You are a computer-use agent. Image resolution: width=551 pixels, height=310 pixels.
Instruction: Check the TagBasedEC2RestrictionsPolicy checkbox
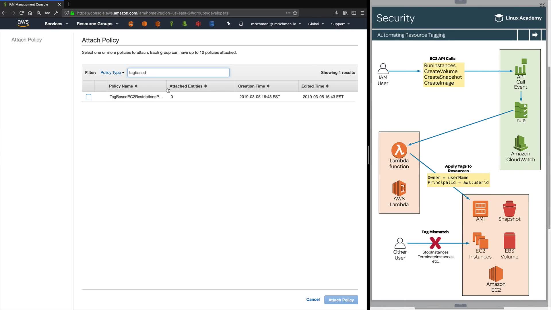tap(88, 97)
